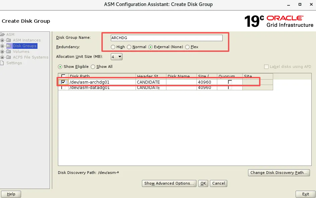Viewport: 316px width, 198px height.
Task: Click the ASM open folder icon
Action: [x=2, y=34]
